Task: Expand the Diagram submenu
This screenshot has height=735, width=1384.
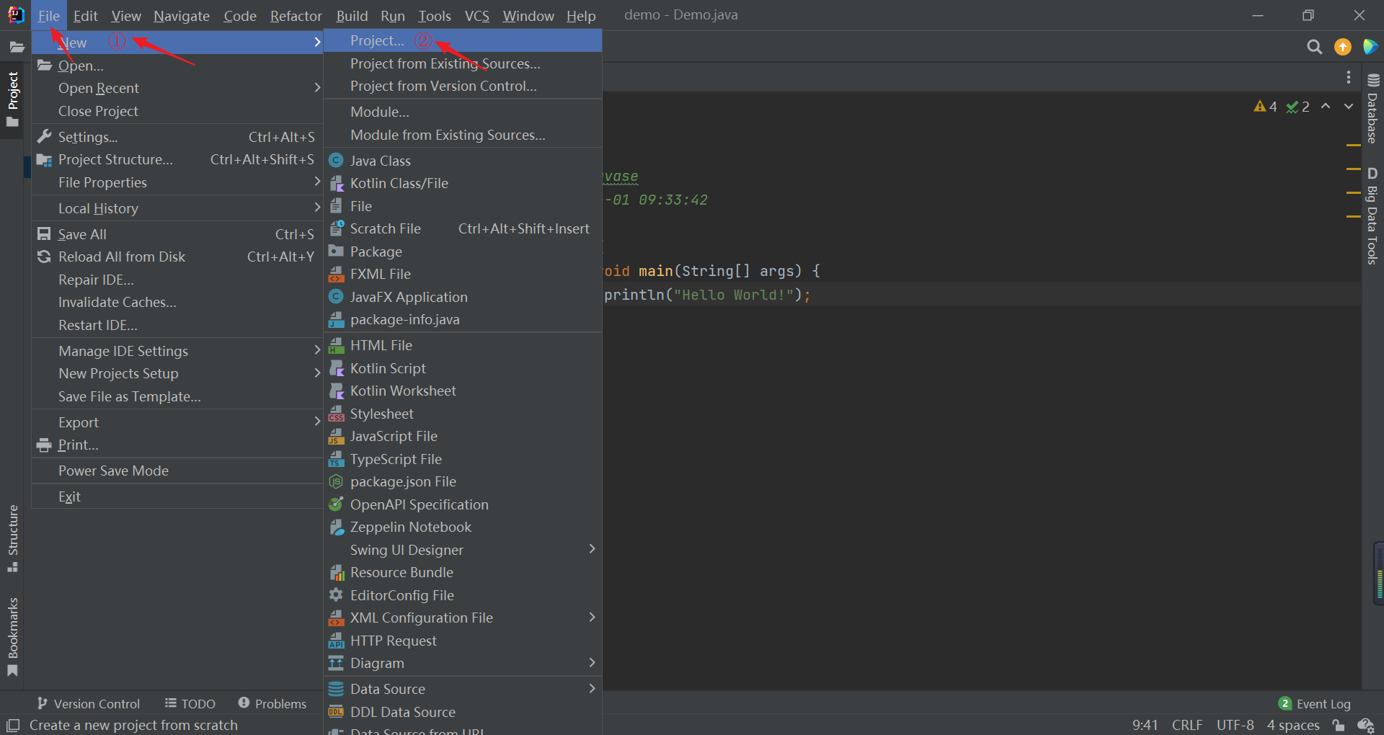Action: point(463,663)
